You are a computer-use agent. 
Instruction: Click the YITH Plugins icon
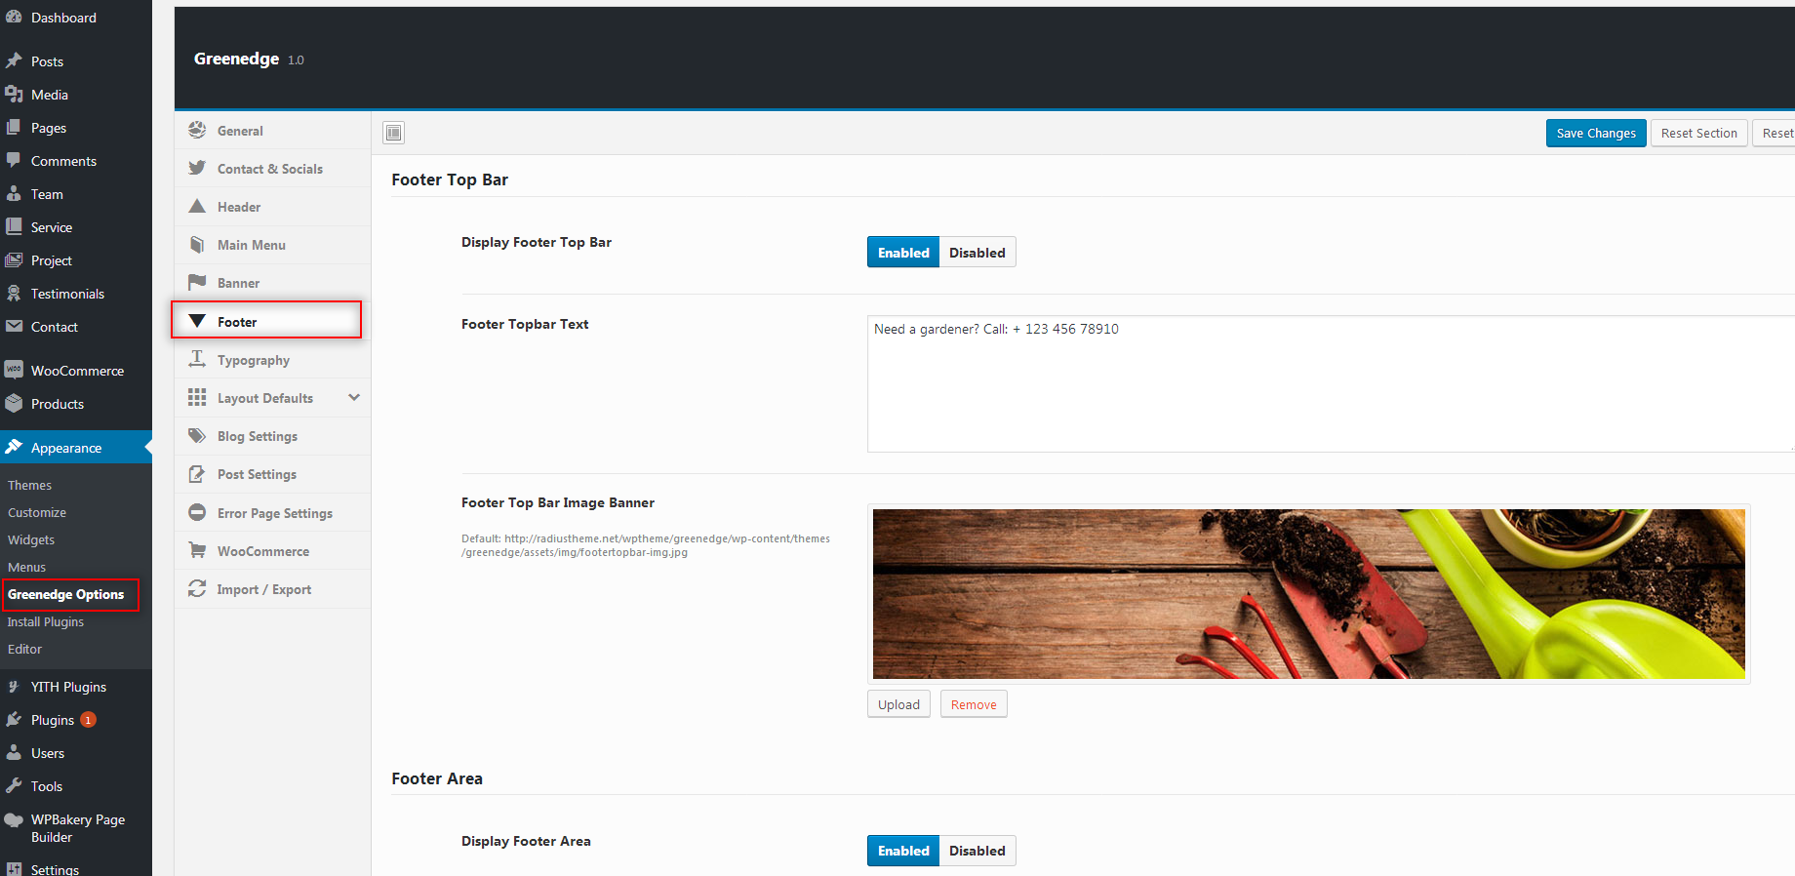(x=14, y=686)
